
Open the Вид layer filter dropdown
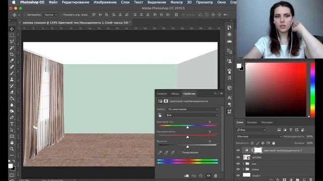(251, 130)
